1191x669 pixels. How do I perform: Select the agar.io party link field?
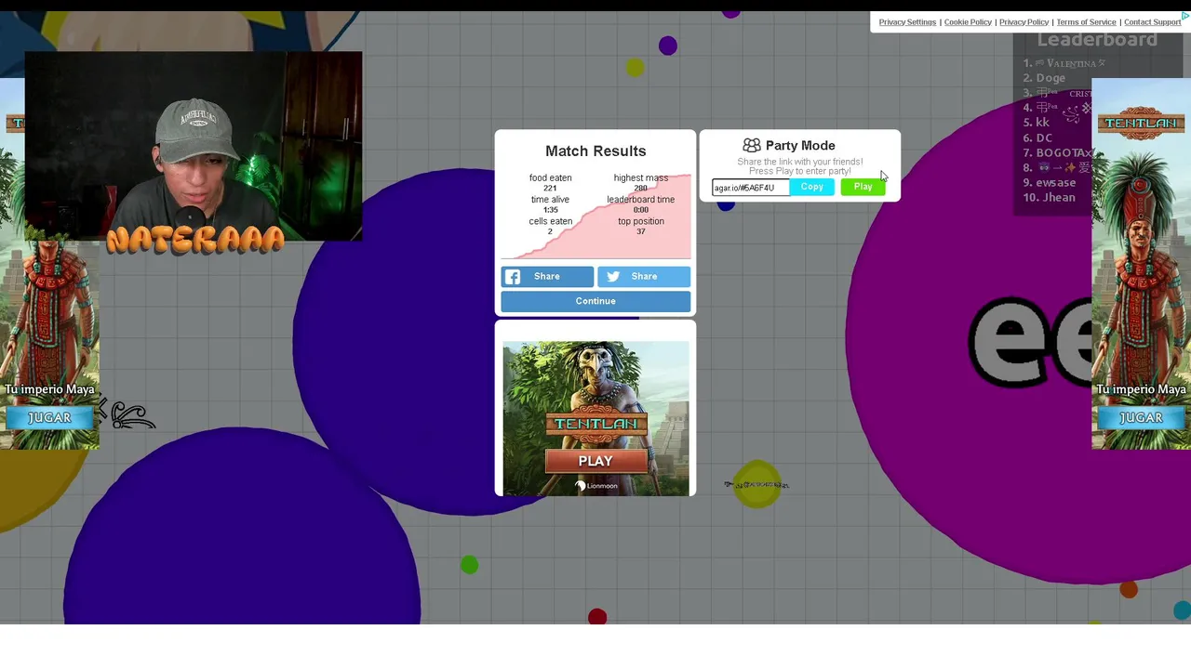point(751,188)
